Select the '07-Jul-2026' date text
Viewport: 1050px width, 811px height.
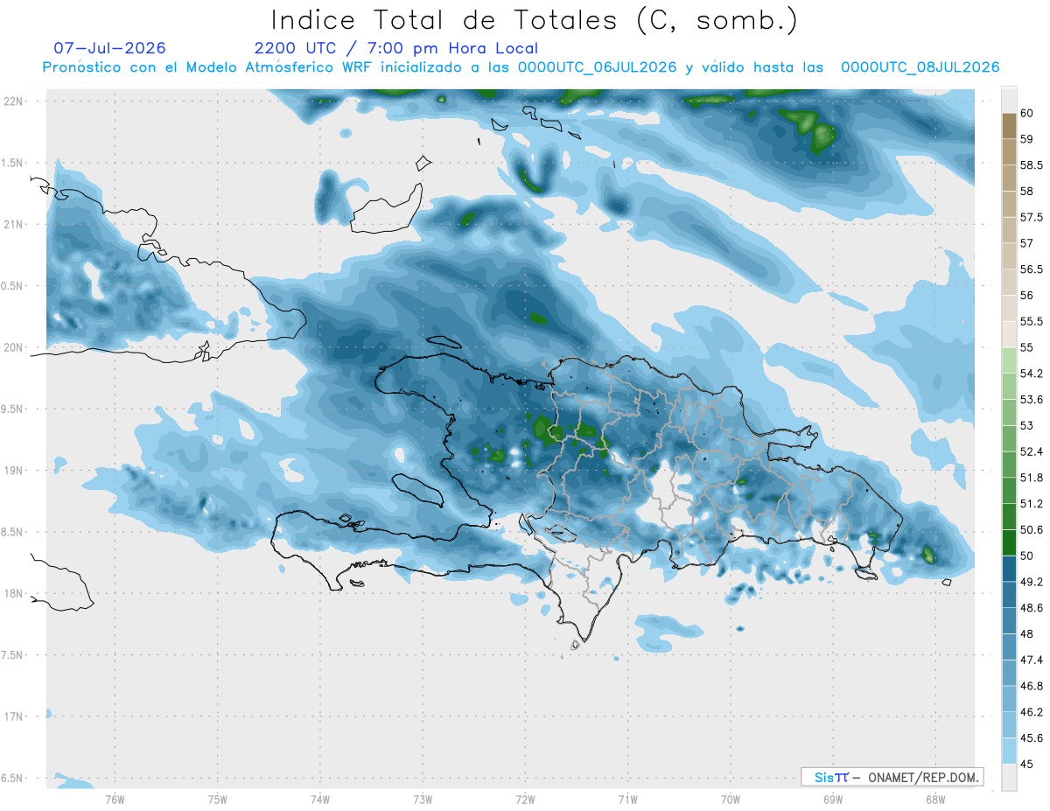tap(109, 48)
